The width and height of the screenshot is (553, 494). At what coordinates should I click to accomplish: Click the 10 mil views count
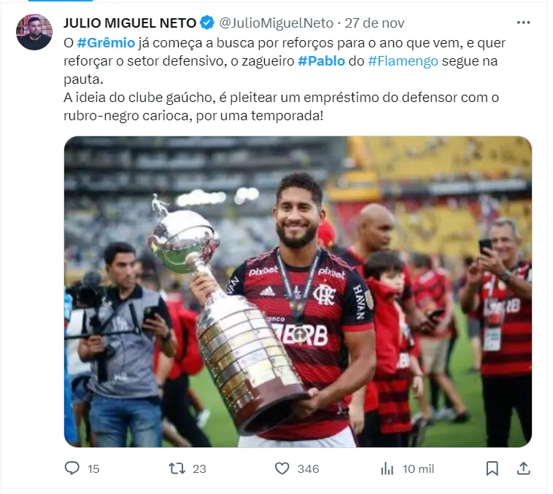418,469
